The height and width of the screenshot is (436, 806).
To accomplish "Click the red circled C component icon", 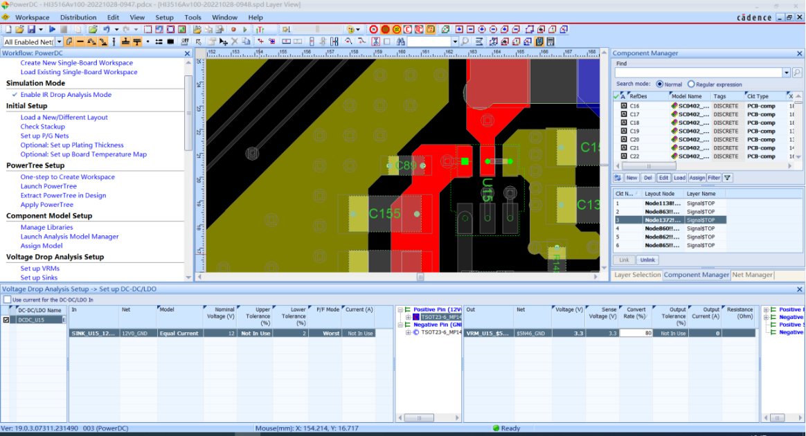I will pyautogui.click(x=407, y=29).
